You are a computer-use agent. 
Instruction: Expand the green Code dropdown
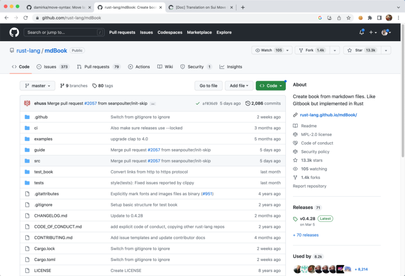tap(270, 86)
